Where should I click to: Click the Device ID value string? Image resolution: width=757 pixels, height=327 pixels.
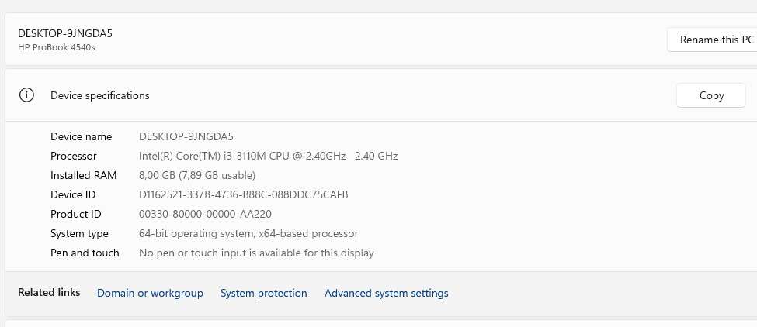244,194
